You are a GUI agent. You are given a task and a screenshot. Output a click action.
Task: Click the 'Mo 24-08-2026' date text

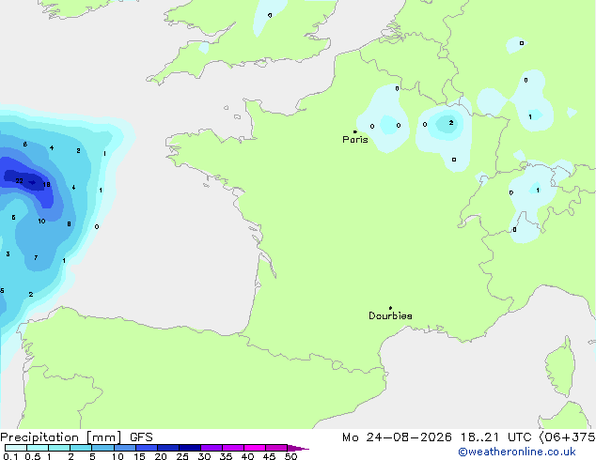(397, 437)
